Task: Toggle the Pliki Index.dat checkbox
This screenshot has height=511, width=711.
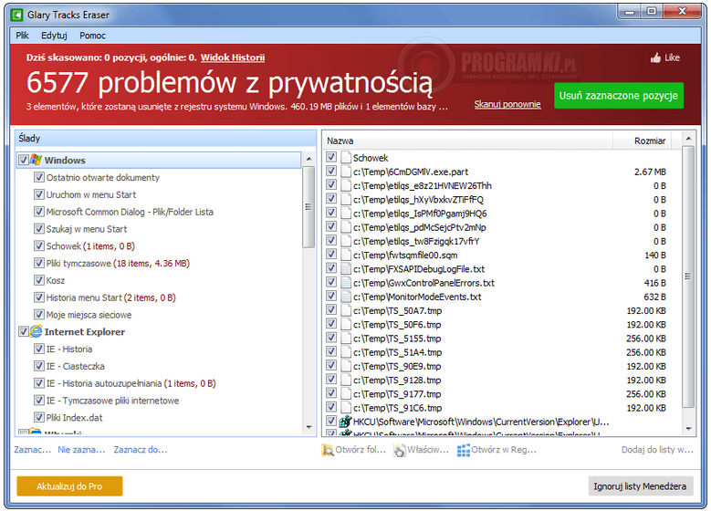Action: coord(39,417)
